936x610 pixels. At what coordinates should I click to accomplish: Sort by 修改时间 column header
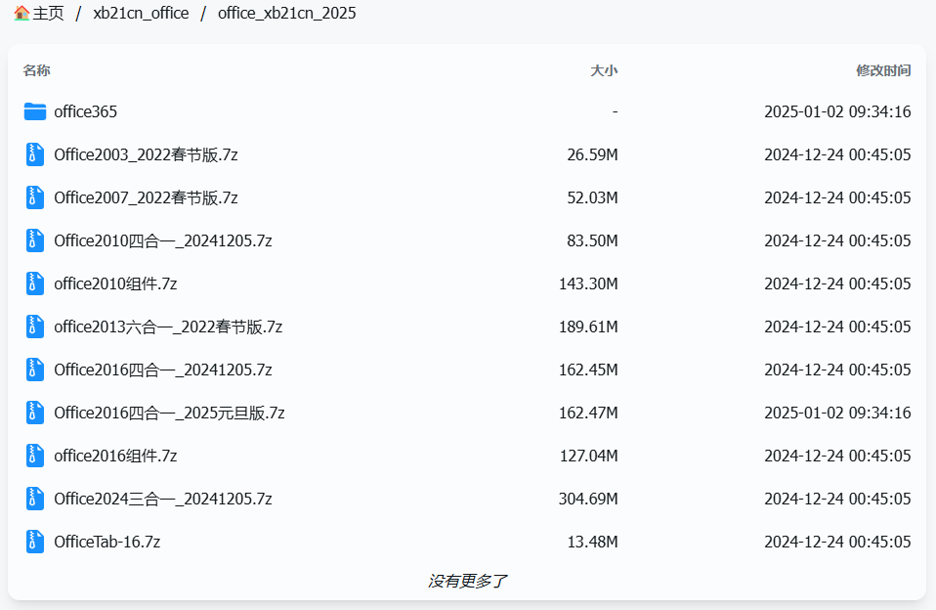[x=883, y=70]
